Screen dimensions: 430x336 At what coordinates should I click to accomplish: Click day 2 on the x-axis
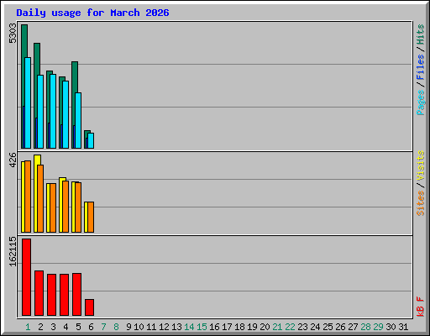[x=40, y=327]
